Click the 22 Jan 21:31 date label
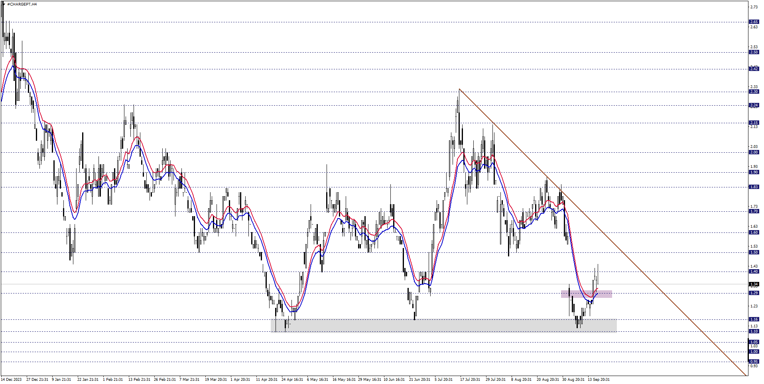The height and width of the screenshot is (384, 764). 88,380
